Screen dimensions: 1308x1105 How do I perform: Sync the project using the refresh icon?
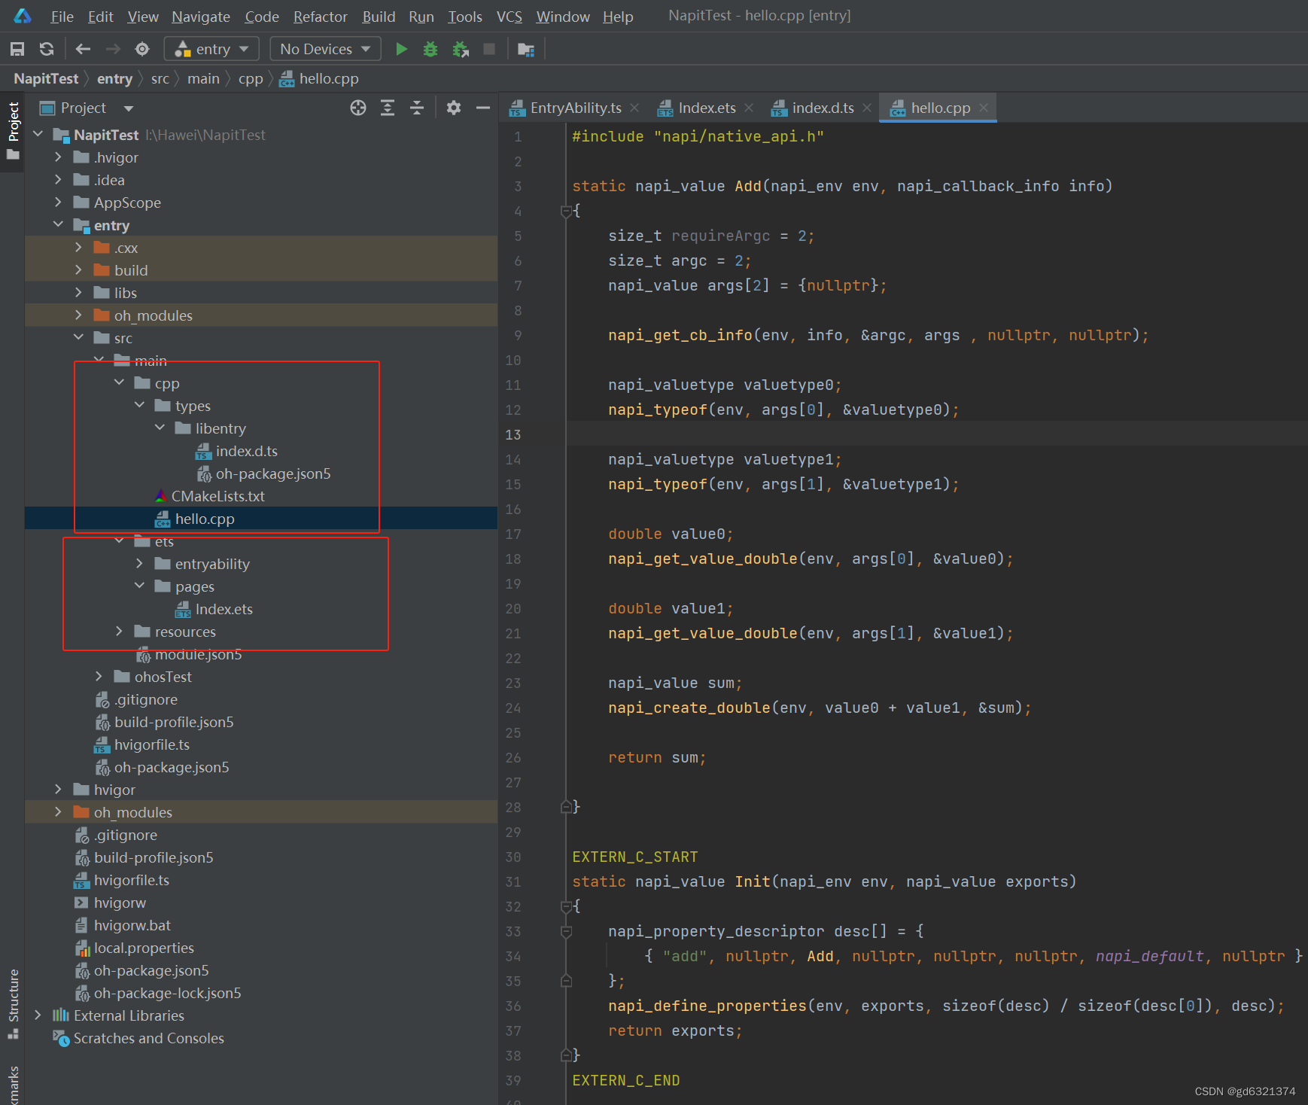[46, 48]
